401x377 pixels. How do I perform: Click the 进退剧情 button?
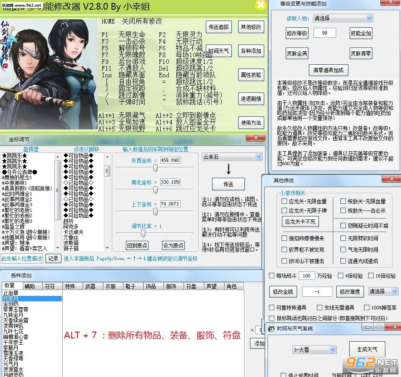click(x=251, y=99)
